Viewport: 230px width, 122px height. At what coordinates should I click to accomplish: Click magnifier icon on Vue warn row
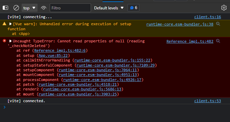click(218, 24)
